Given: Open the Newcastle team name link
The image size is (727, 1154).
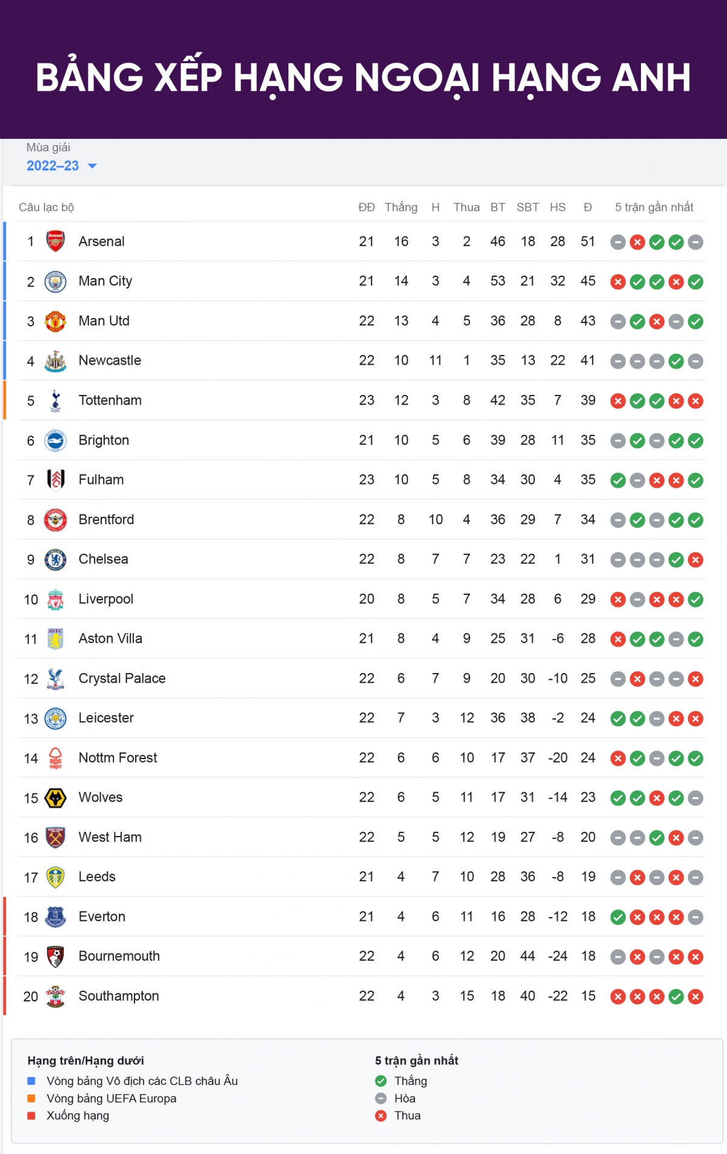Looking at the screenshot, I should 110,360.
